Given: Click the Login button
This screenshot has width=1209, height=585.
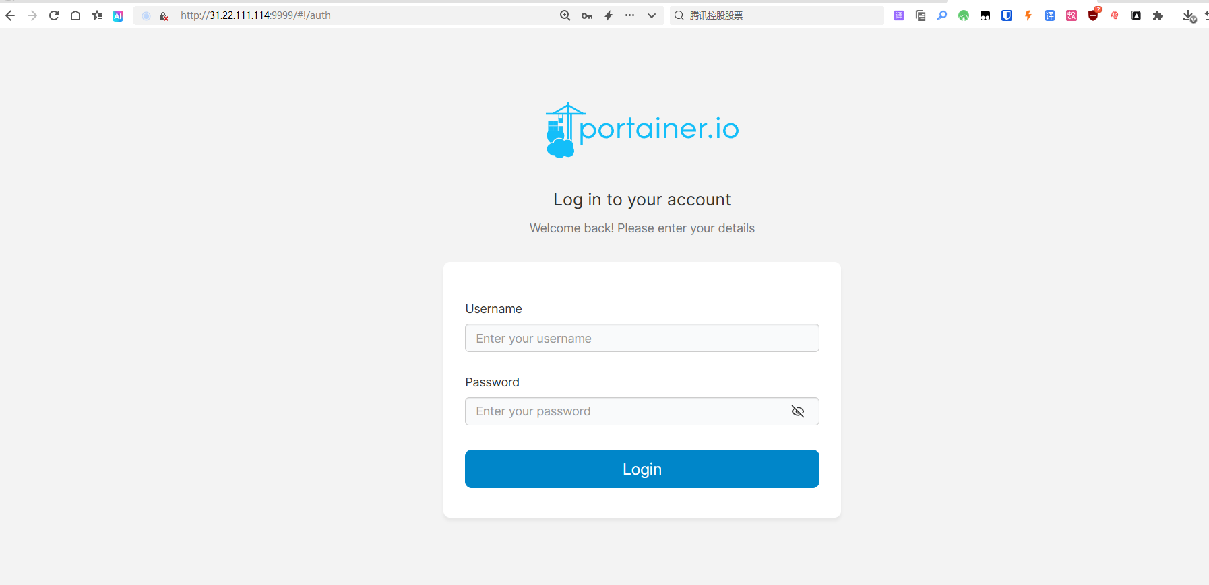Looking at the screenshot, I should [642, 469].
